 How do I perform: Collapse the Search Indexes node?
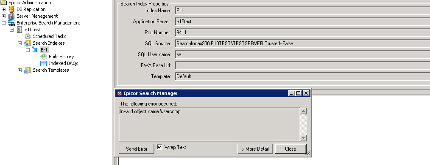(20, 43)
